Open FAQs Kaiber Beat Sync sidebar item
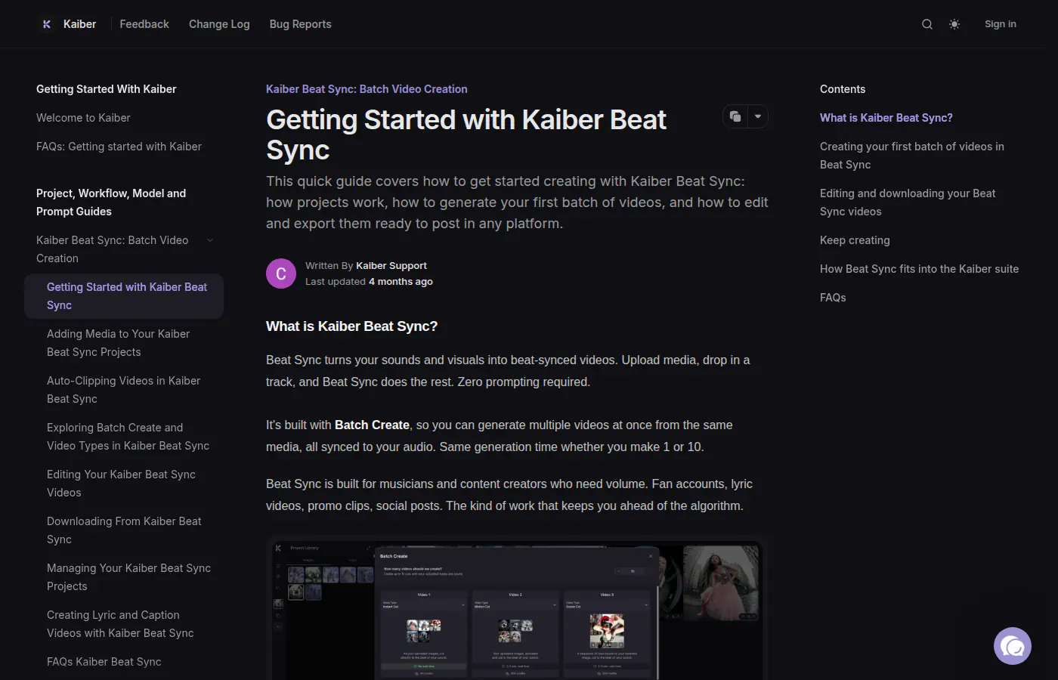 (104, 662)
